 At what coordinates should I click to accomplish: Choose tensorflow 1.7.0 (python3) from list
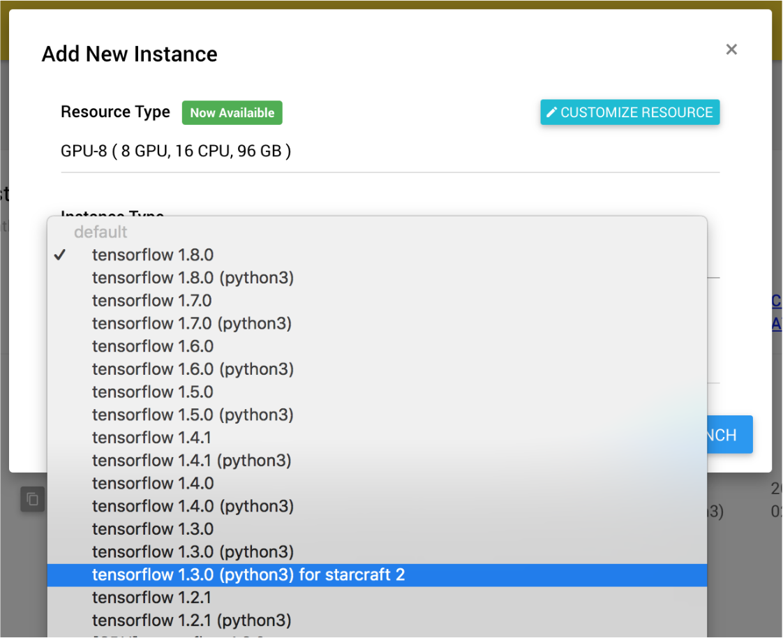(377, 323)
